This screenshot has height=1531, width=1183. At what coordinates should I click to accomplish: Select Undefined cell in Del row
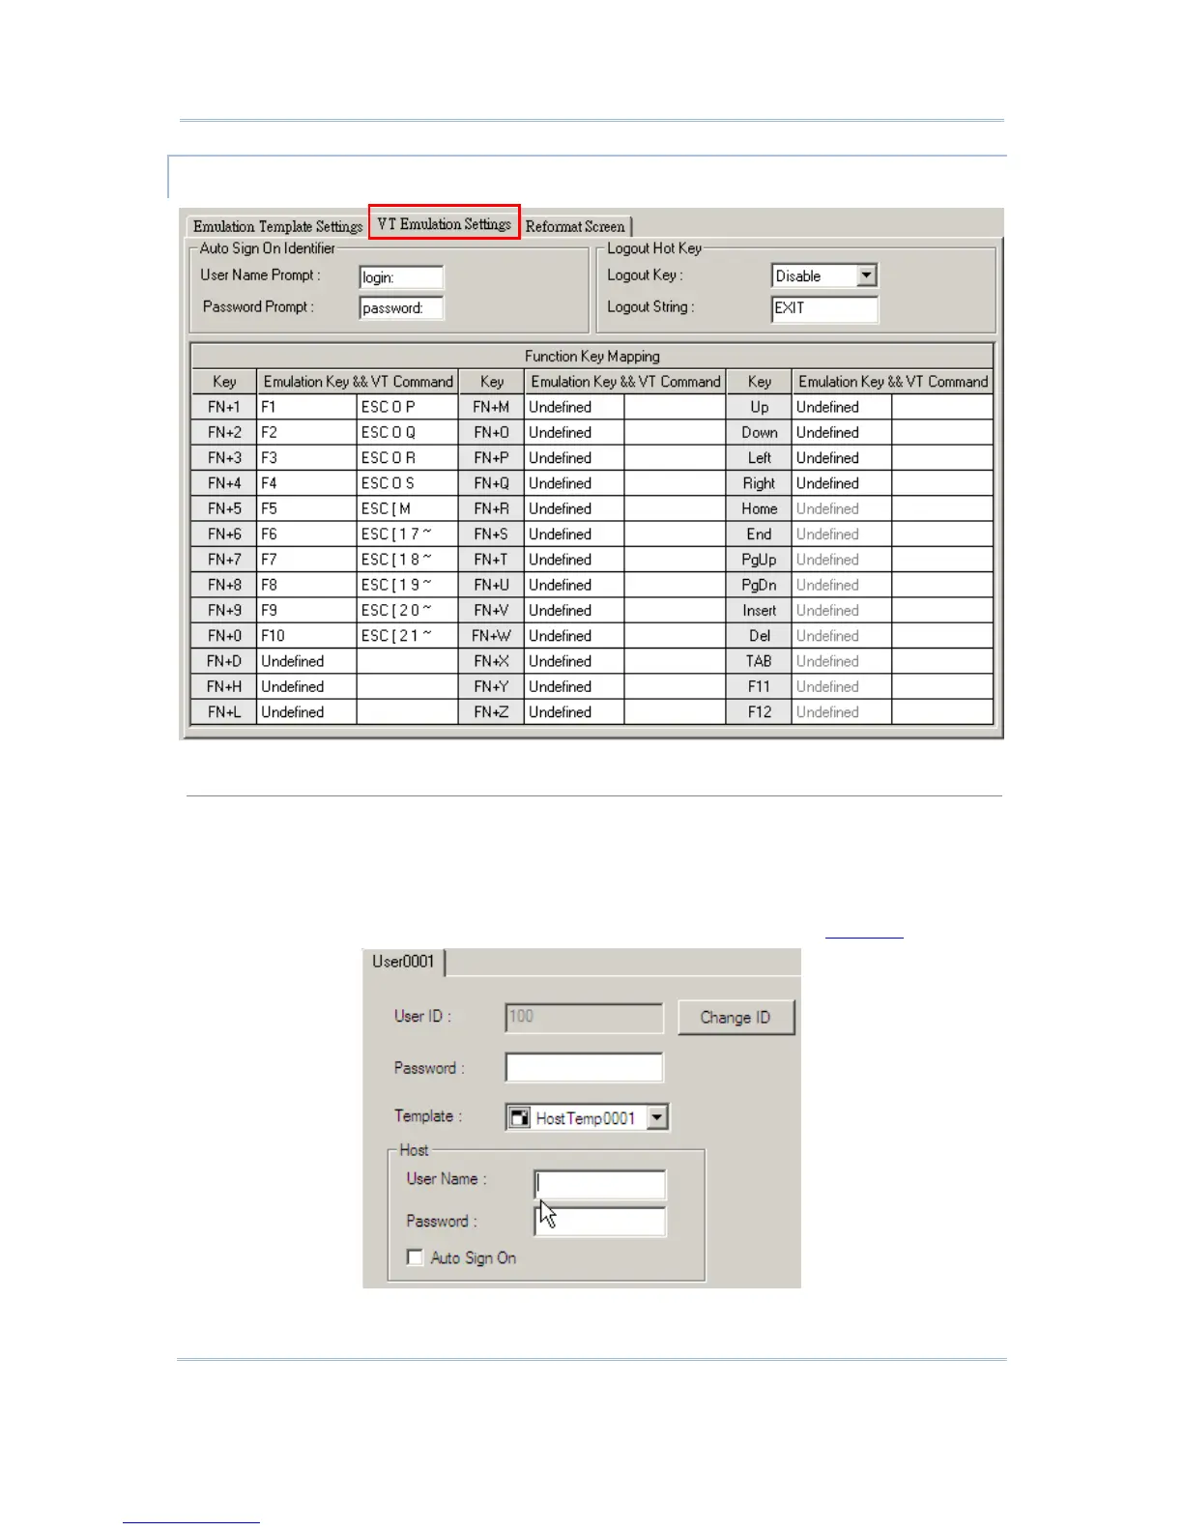pos(842,636)
